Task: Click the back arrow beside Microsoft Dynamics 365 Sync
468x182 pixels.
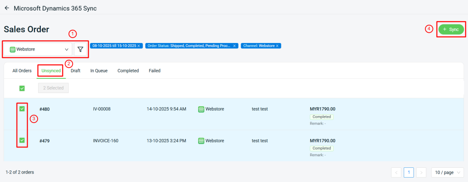Action: [x=7, y=8]
